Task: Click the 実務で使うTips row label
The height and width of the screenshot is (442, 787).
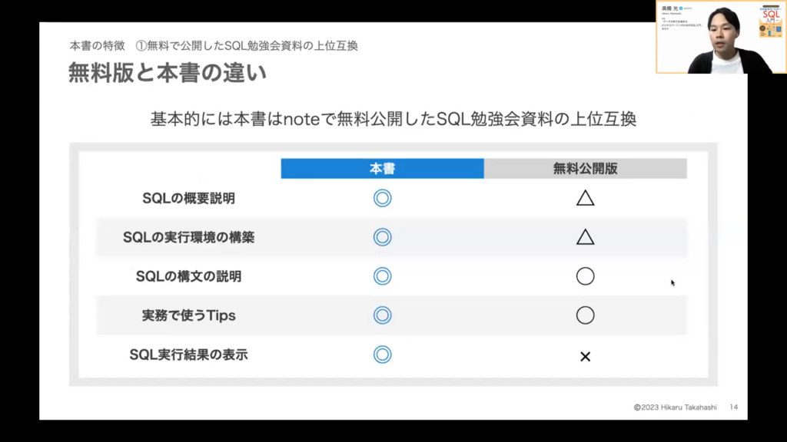Action: pyautogui.click(x=188, y=315)
